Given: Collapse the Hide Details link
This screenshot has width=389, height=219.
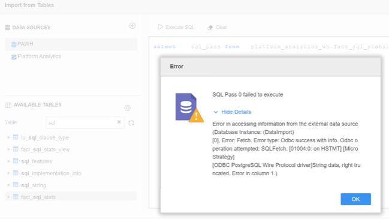Looking at the screenshot, I should pyautogui.click(x=236, y=112).
